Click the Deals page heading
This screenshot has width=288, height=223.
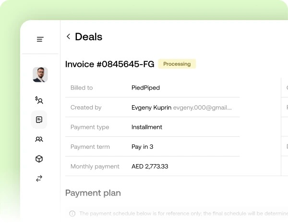(88, 37)
